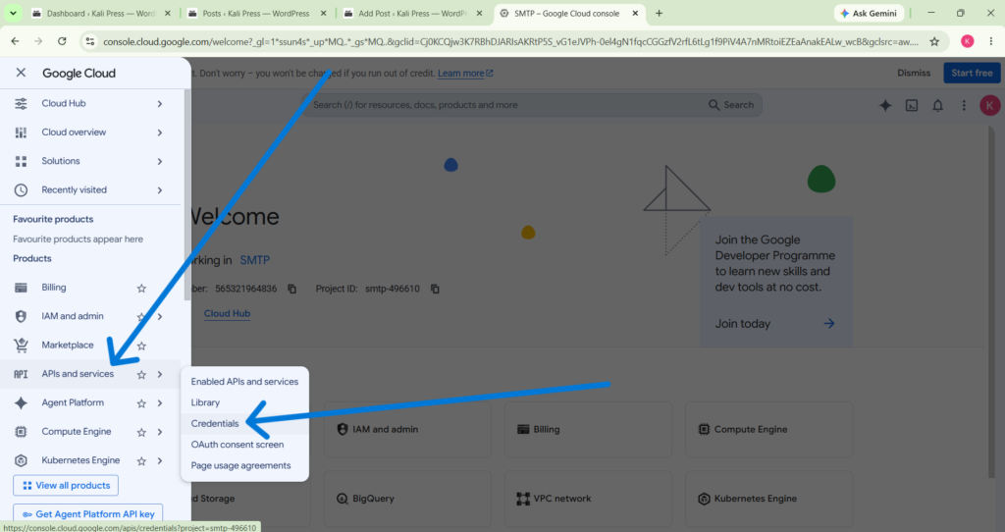Click the Compute Engine chip icon in sidebar
Image resolution: width=1005 pixels, height=532 pixels.
(21, 431)
